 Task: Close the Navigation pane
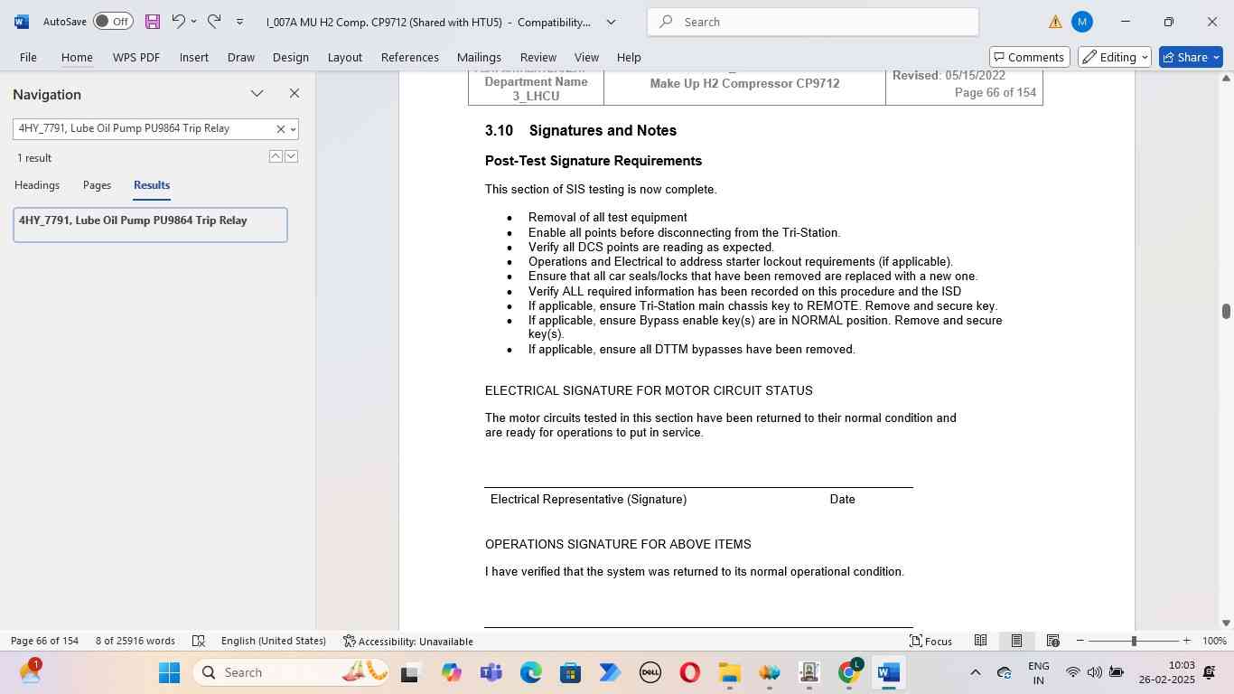coord(294,94)
